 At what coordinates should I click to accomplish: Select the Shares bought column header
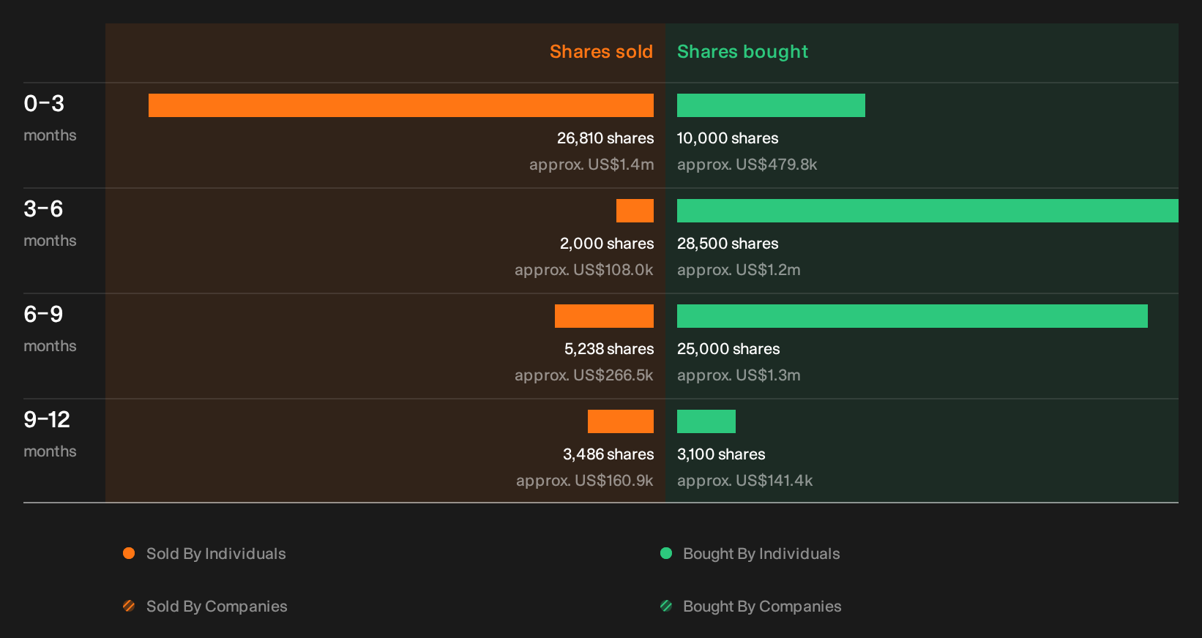click(742, 52)
